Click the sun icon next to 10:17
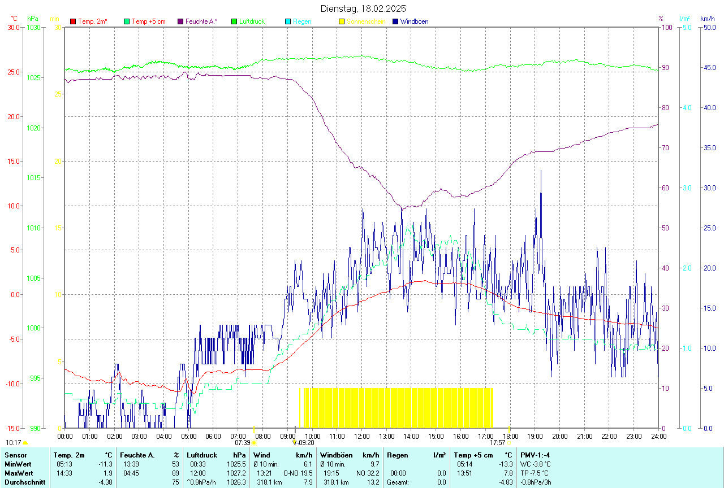The width and height of the screenshot is (724, 488). click(x=25, y=443)
